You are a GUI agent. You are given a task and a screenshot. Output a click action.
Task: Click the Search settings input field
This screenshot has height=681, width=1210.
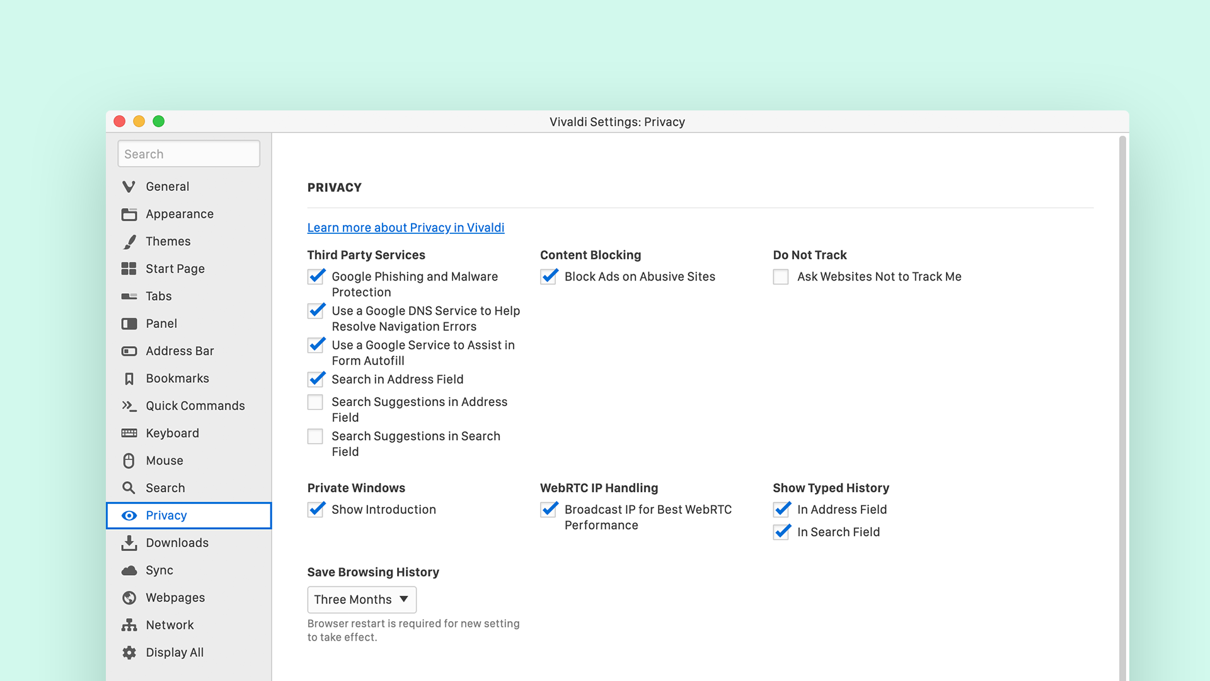(188, 154)
